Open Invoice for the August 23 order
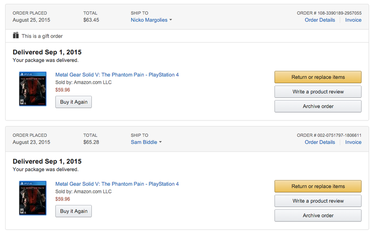Screen dimensions: 373x233 [353, 142]
